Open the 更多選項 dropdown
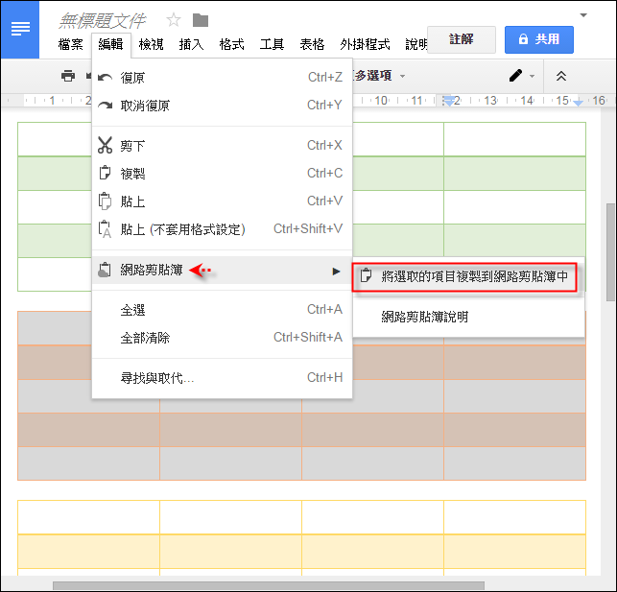617x592 pixels. pyautogui.click(x=379, y=76)
